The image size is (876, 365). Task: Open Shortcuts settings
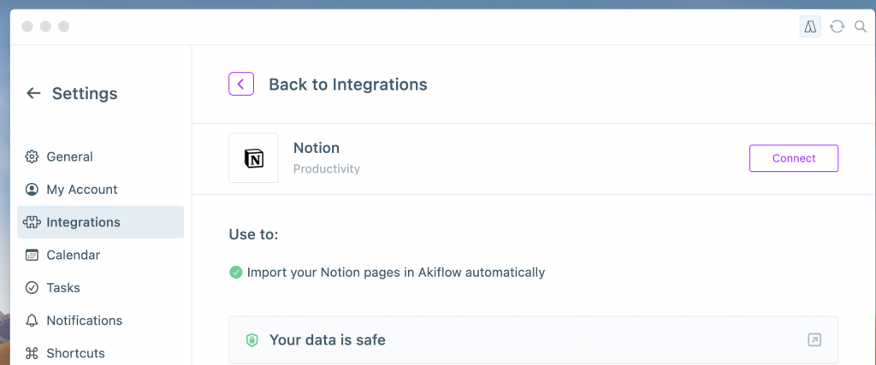[x=101, y=353]
